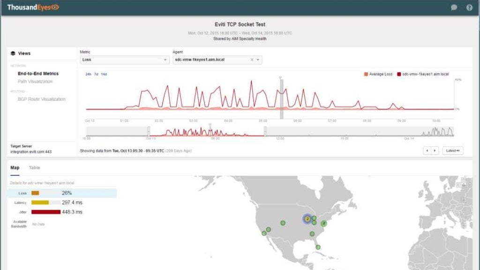
Task: Jump to Latest data
Action: (453, 150)
